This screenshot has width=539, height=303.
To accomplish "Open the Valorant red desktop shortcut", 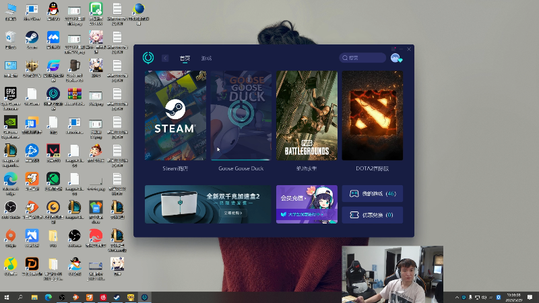I will coord(53,154).
